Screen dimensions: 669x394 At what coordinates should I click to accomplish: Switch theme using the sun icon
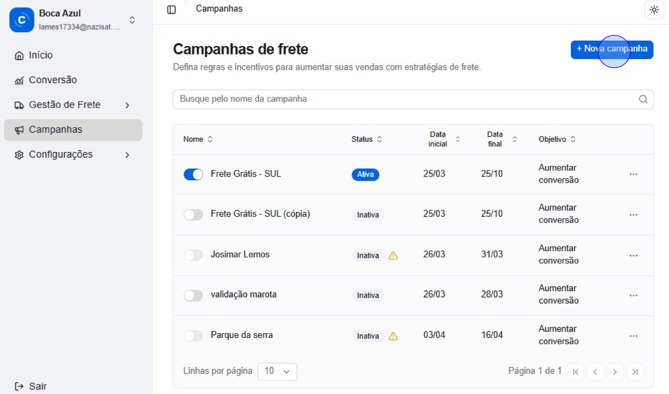654,10
